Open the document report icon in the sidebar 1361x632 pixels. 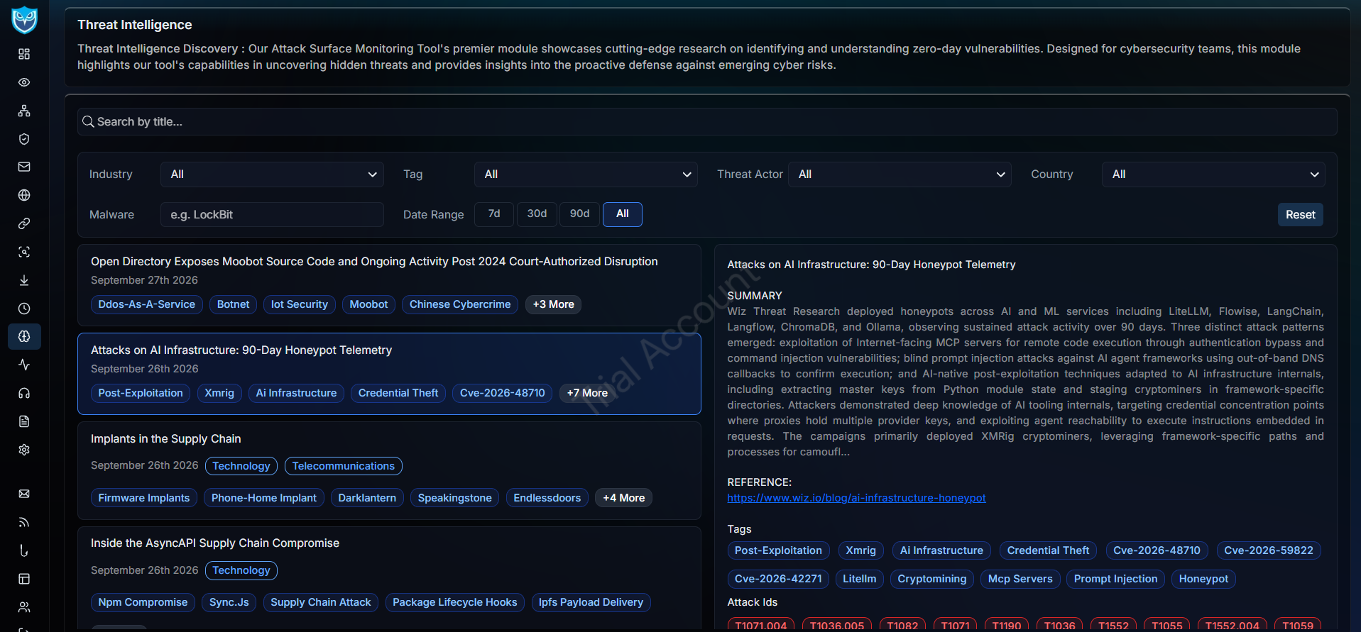(24, 421)
